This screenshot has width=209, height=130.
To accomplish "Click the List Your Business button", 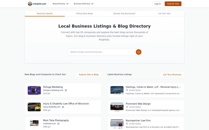I will [x=172, y=75].
